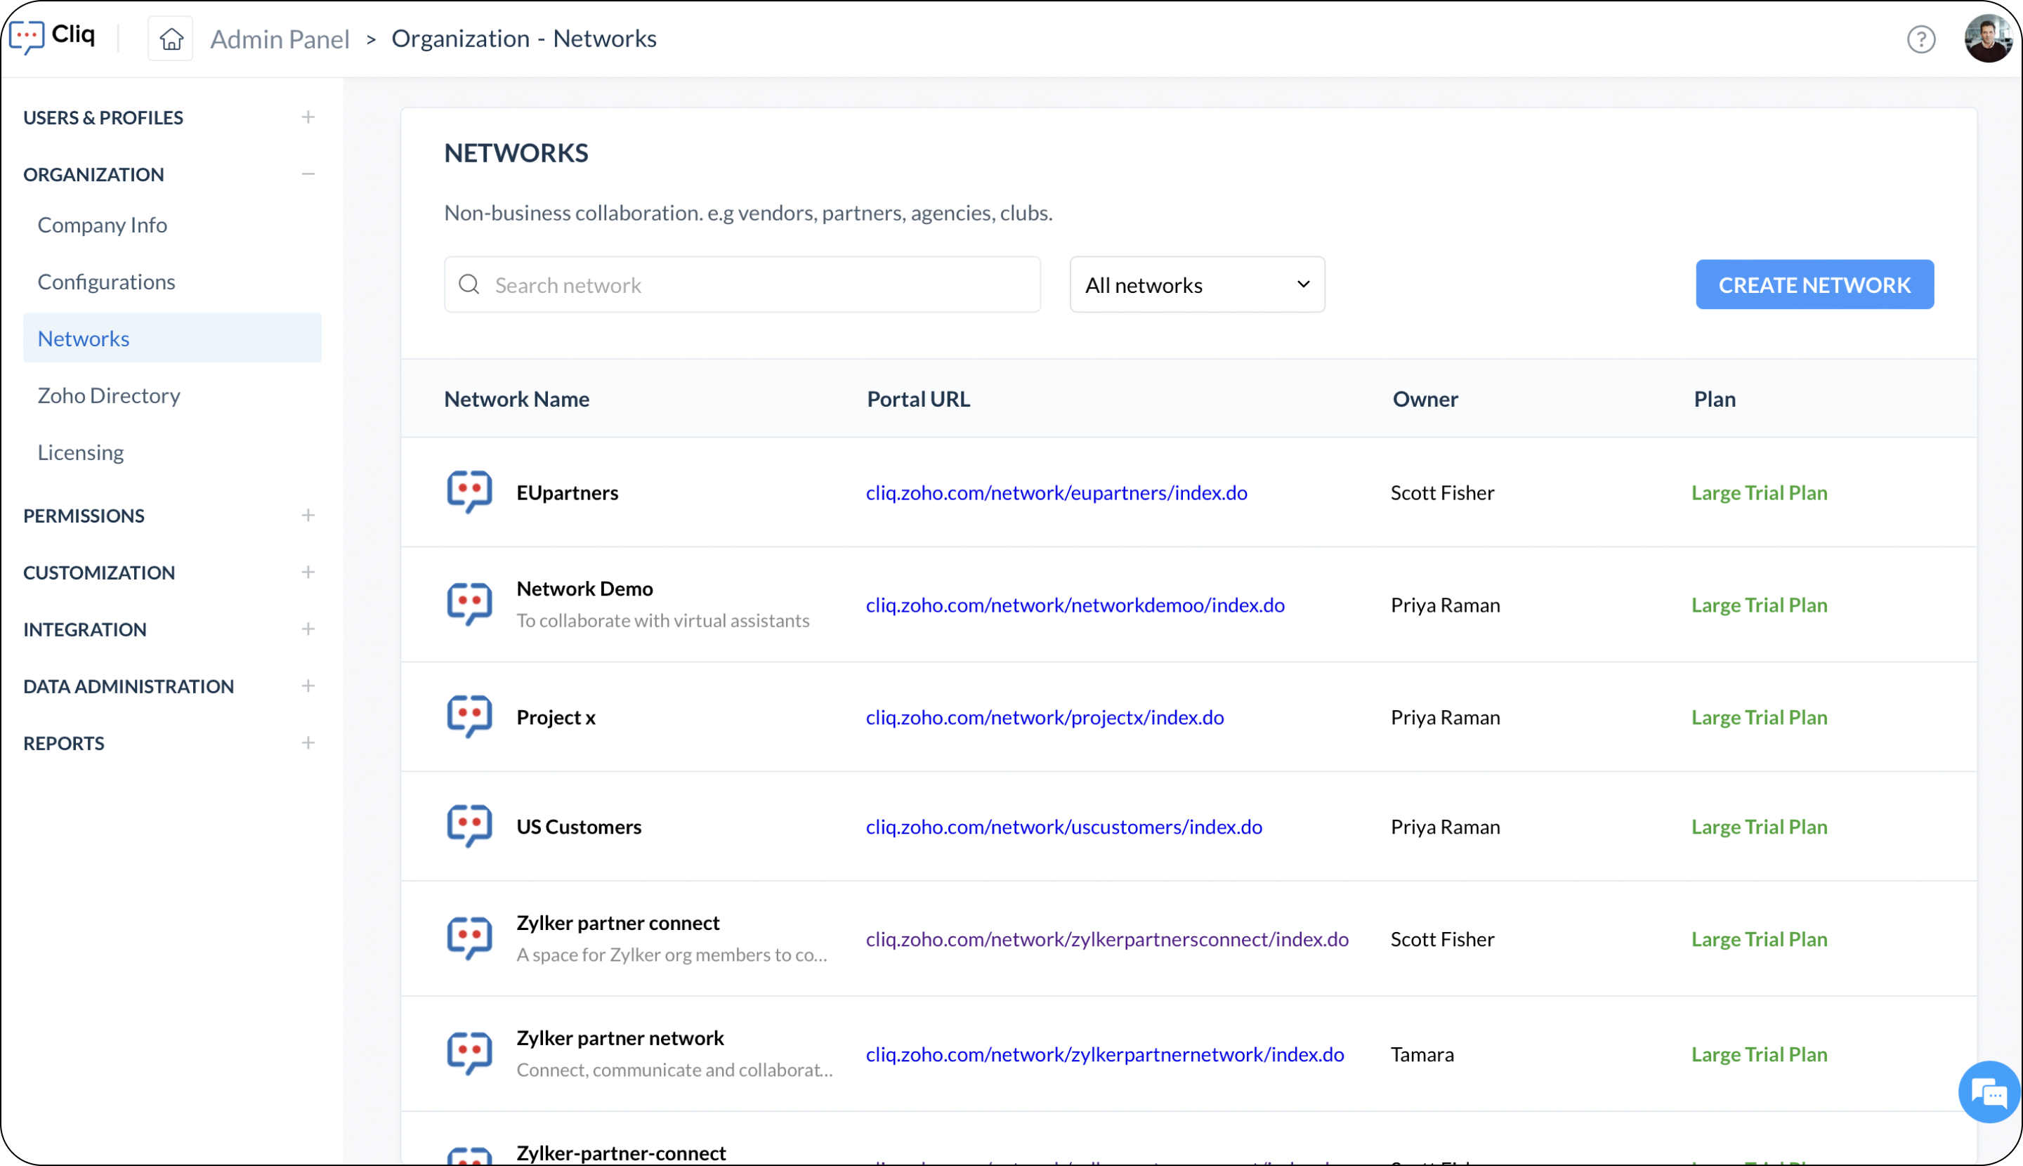Click the Zylker partner connect name

click(x=617, y=922)
